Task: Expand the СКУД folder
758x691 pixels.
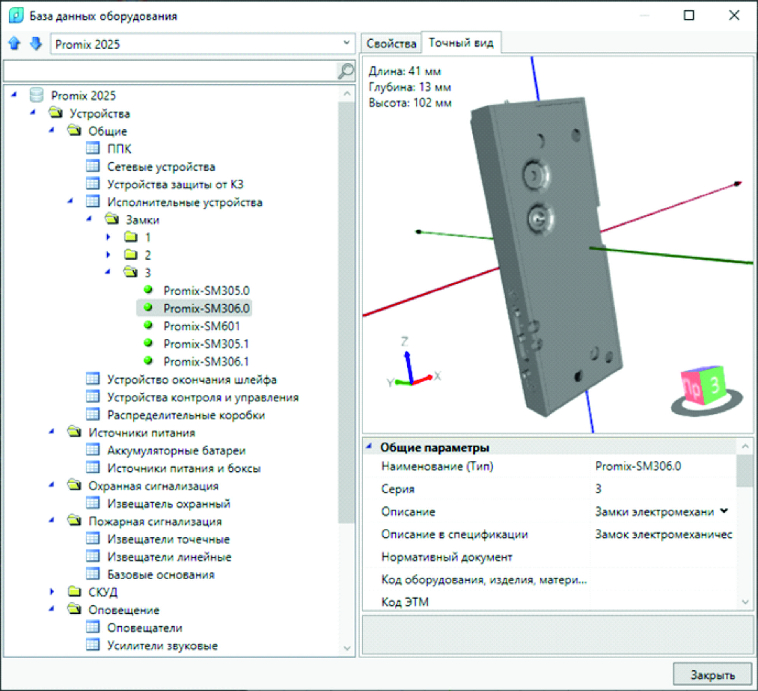Action: (52, 592)
